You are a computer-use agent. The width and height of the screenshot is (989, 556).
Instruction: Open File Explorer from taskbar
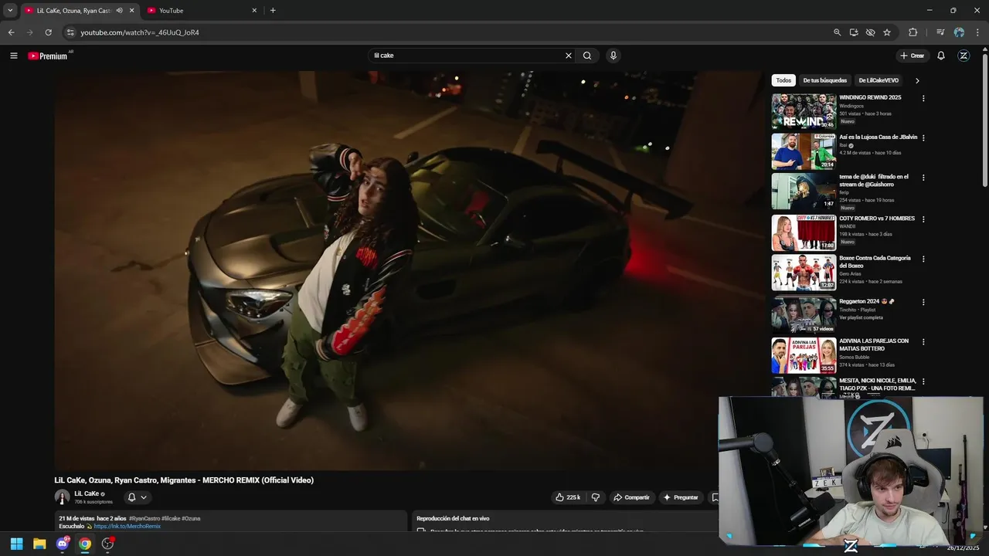pyautogui.click(x=39, y=544)
